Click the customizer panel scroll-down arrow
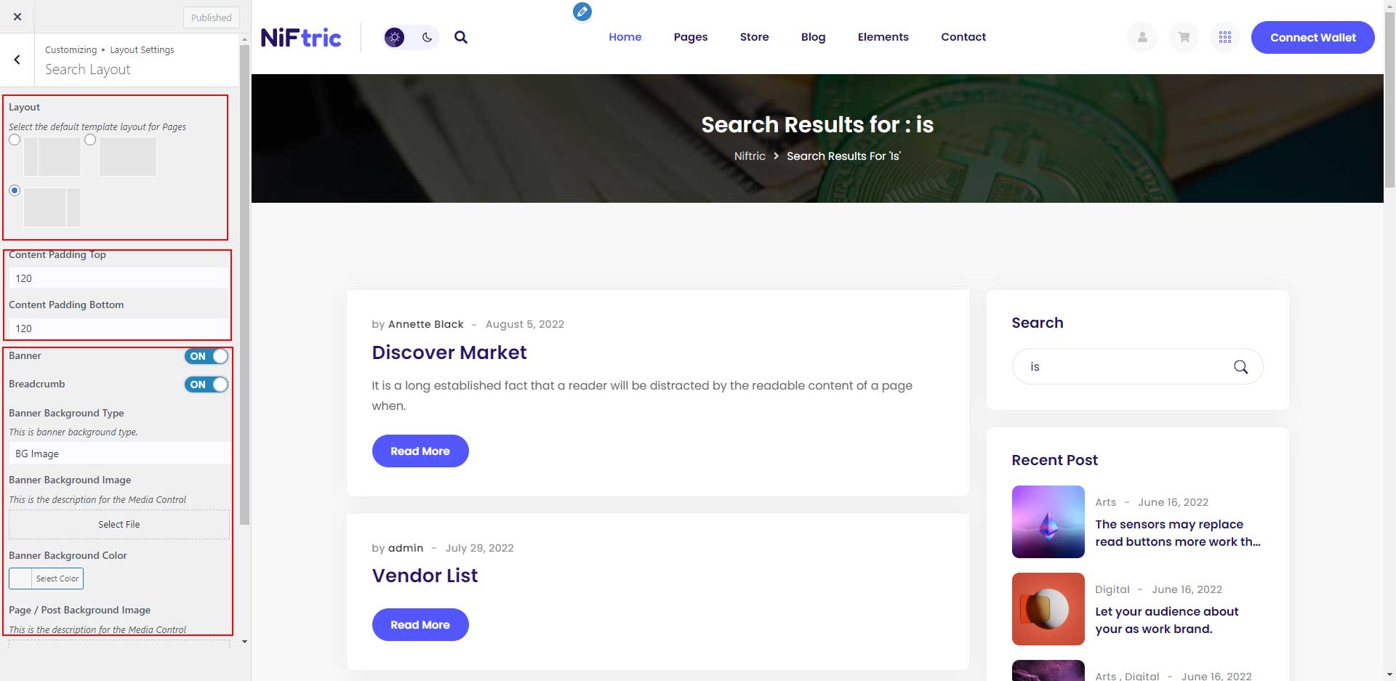 click(244, 642)
